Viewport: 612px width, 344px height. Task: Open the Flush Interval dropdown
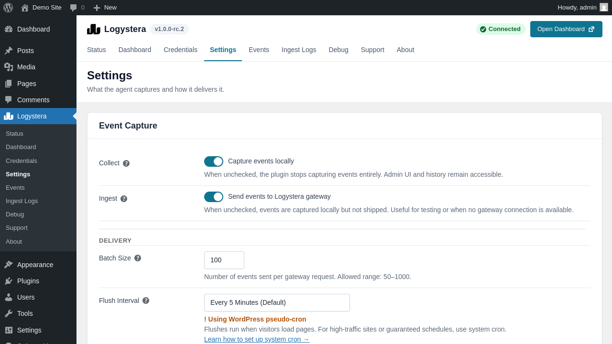point(277,302)
